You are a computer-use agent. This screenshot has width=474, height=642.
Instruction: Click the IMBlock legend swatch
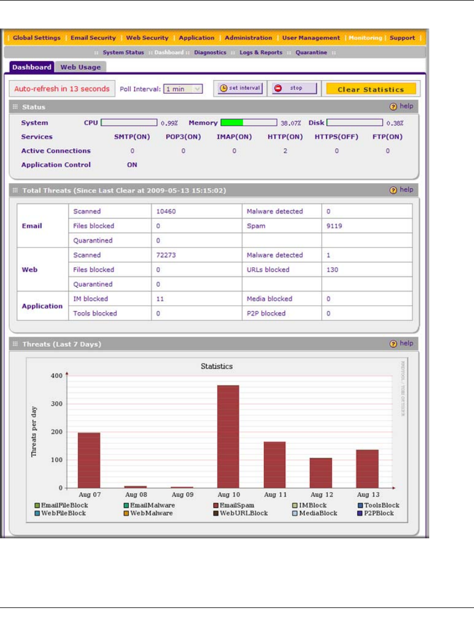pos(295,506)
